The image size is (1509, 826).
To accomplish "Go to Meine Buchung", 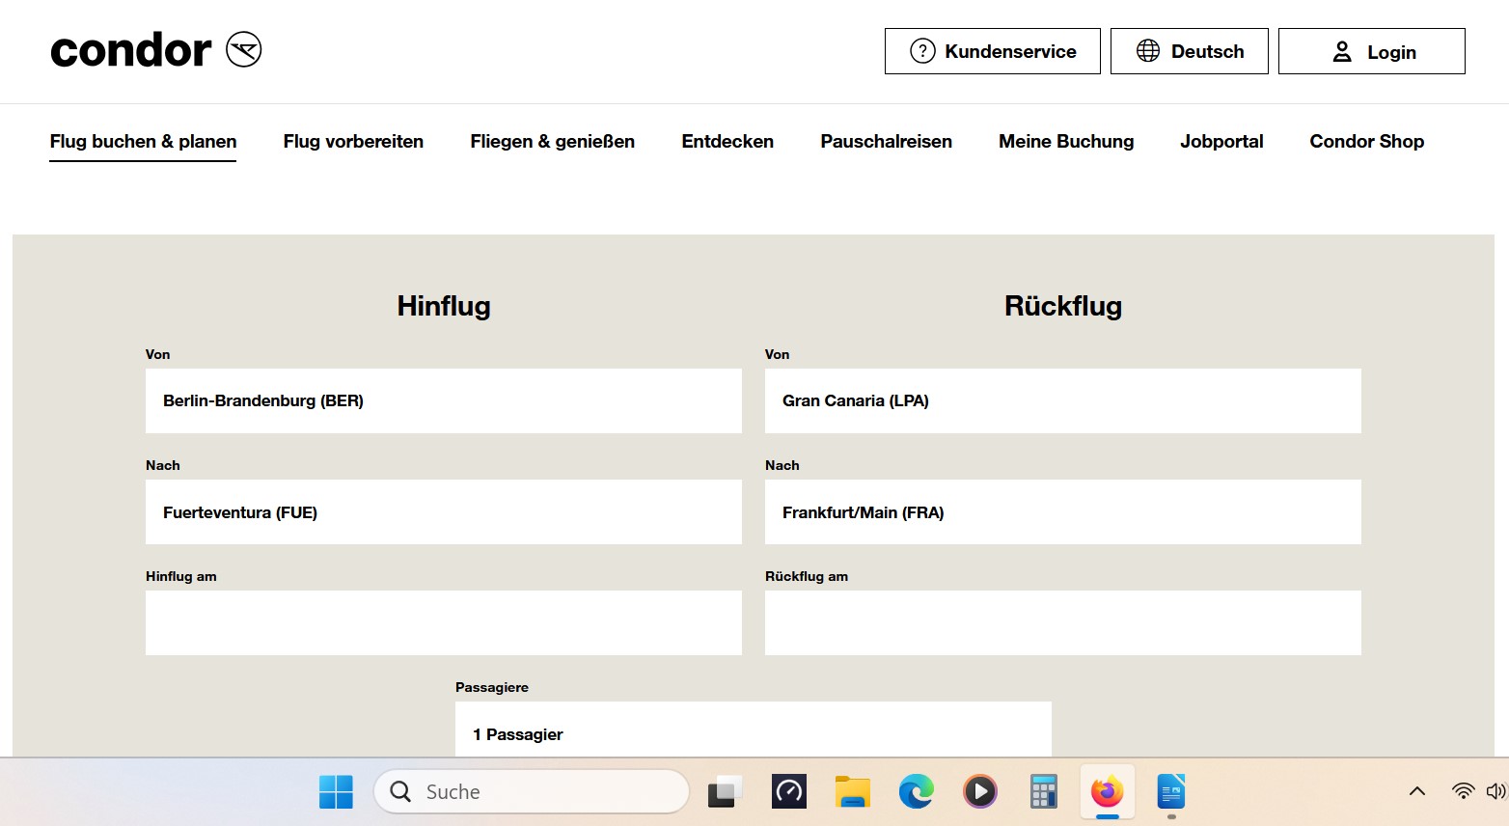I will 1066,141.
